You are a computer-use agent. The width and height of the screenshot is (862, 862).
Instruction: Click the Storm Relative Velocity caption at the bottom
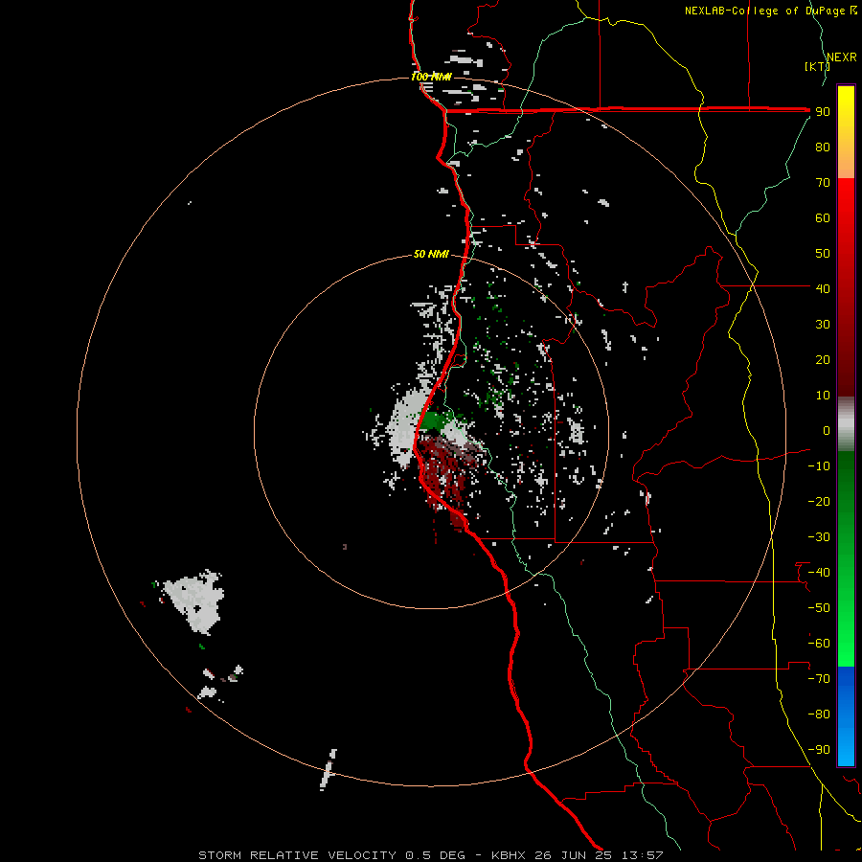[x=430, y=855]
